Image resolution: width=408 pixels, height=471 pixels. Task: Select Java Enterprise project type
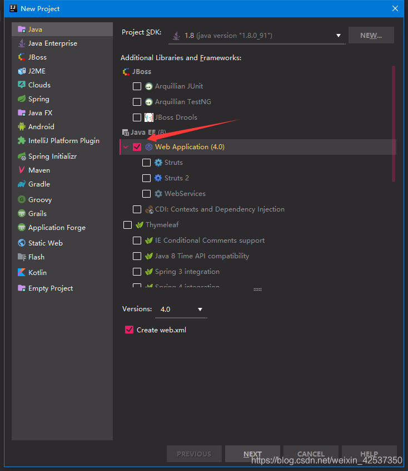click(62, 43)
